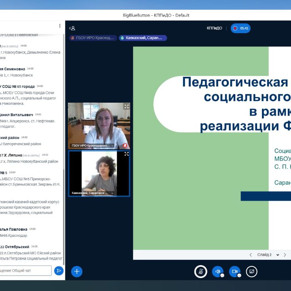291x291 pixels.
Task: Click the recording indicator showing 05:41
Action: coord(240,28)
